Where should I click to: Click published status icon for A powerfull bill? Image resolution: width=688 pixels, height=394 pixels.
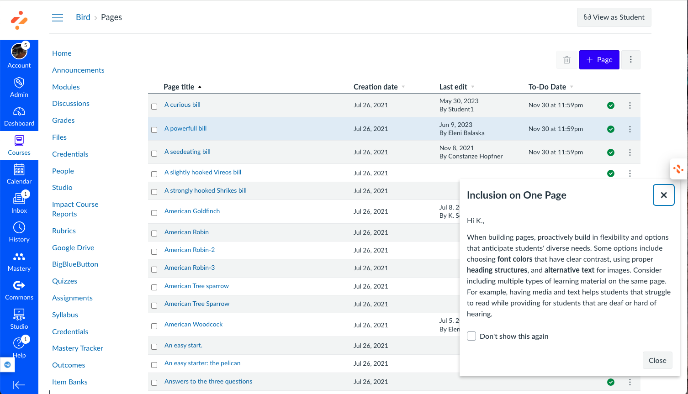611,129
